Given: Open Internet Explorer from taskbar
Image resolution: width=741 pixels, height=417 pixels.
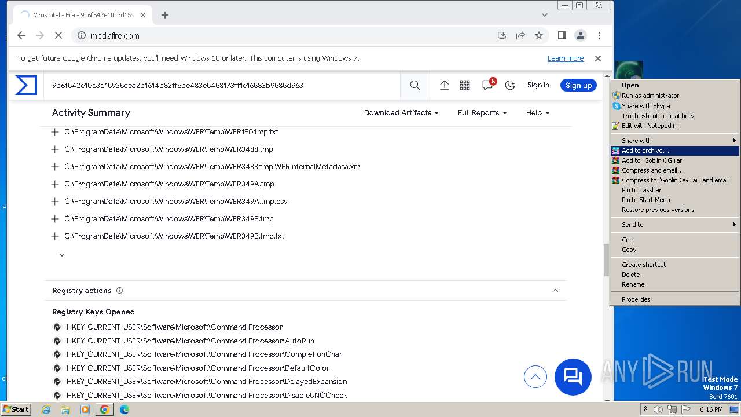Looking at the screenshot, I should [46, 409].
